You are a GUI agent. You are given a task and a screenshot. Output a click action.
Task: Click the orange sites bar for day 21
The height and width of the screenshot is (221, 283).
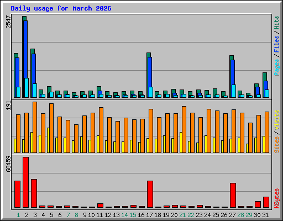184,129
